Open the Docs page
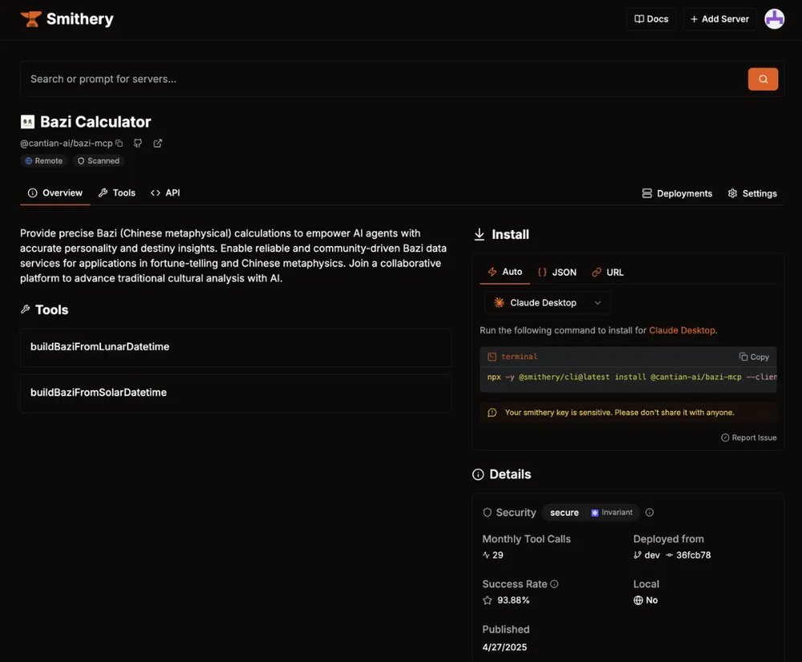The width and height of the screenshot is (802, 662). [x=651, y=19]
